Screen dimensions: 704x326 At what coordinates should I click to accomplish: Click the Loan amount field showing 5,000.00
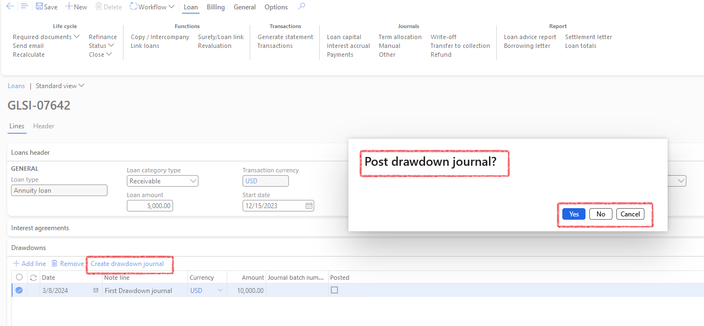pyautogui.click(x=150, y=205)
